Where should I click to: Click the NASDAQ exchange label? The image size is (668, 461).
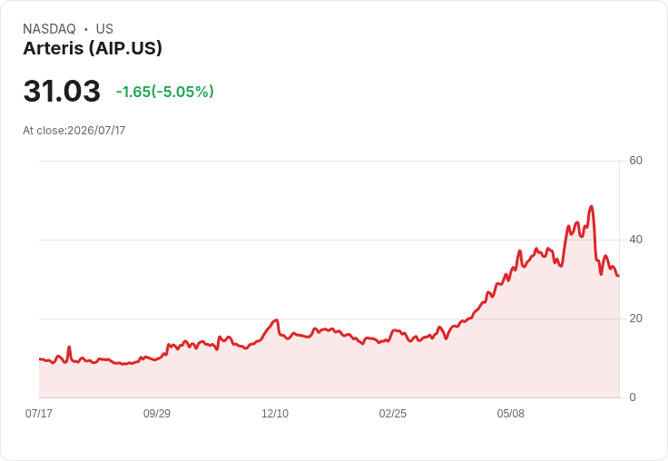click(x=49, y=28)
